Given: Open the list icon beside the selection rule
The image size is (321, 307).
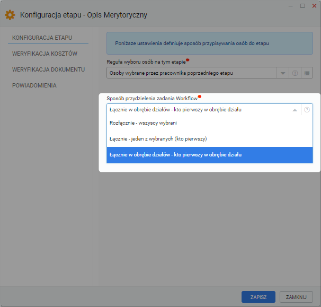Looking at the screenshot, I should tap(307, 73).
